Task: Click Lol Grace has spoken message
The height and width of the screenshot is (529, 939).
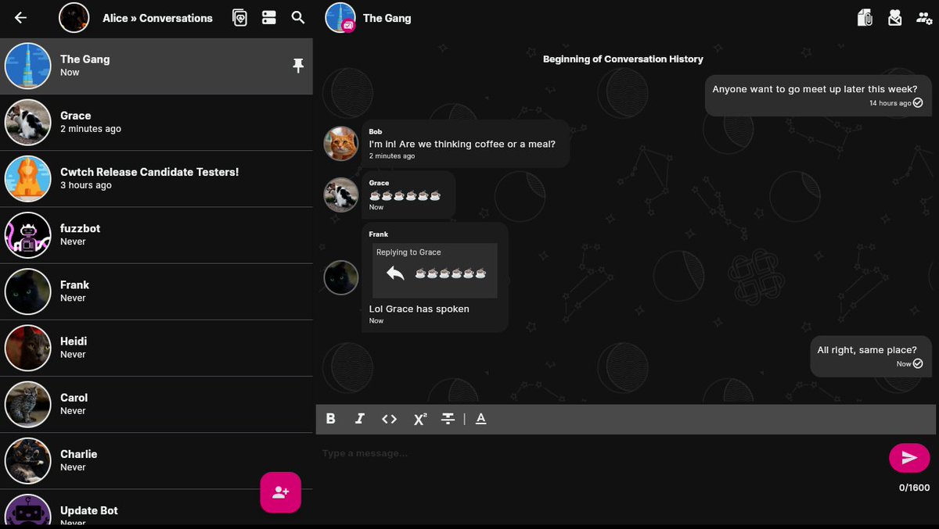Action: (419, 309)
